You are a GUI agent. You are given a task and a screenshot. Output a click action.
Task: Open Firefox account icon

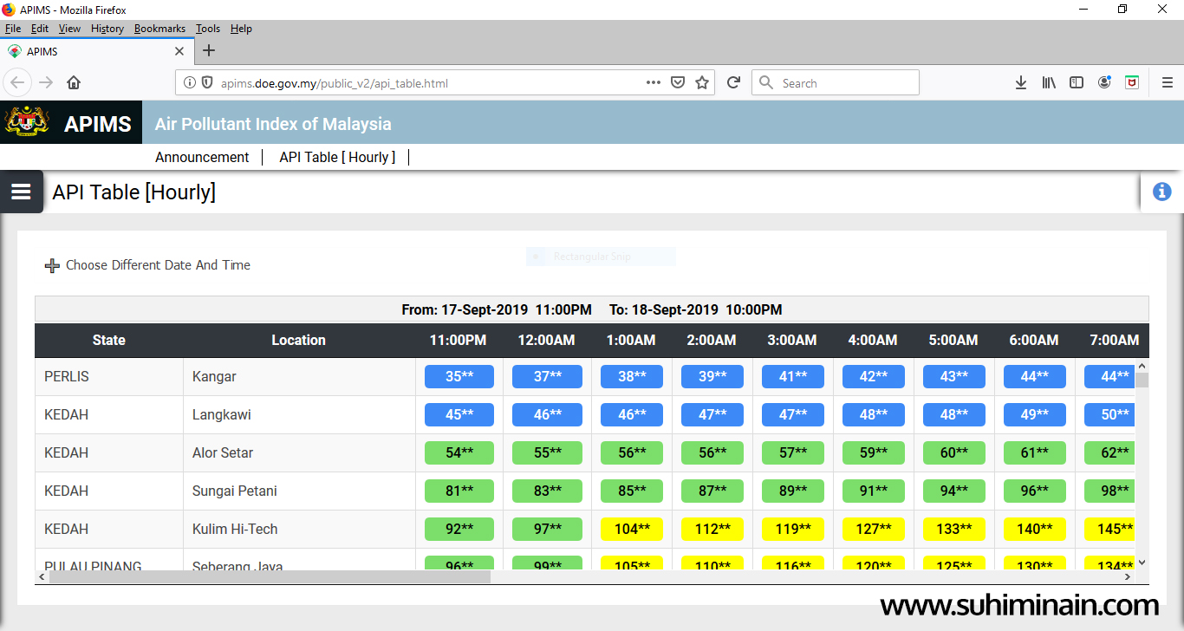pyautogui.click(x=1104, y=83)
